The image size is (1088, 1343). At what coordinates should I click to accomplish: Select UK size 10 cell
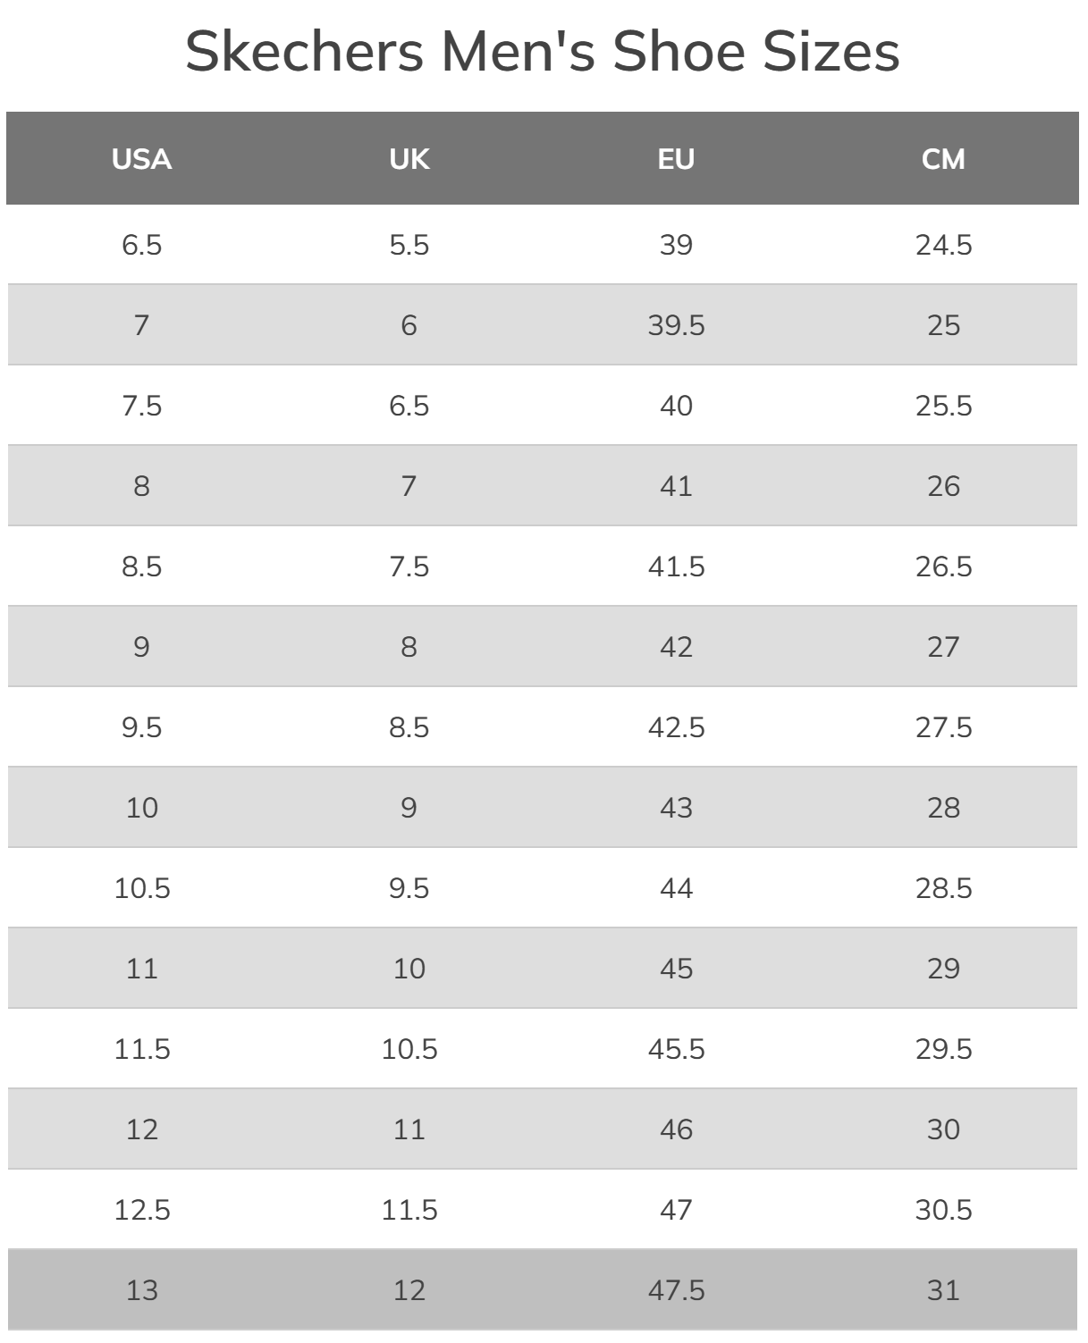click(409, 969)
